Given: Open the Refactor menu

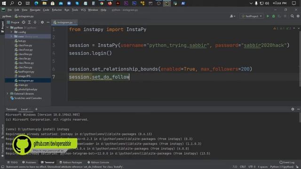Looking at the screenshot, I should click(57, 10).
